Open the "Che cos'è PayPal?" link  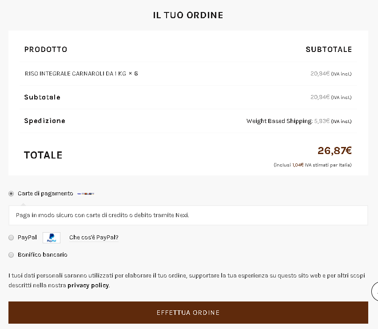pyautogui.click(x=94, y=238)
